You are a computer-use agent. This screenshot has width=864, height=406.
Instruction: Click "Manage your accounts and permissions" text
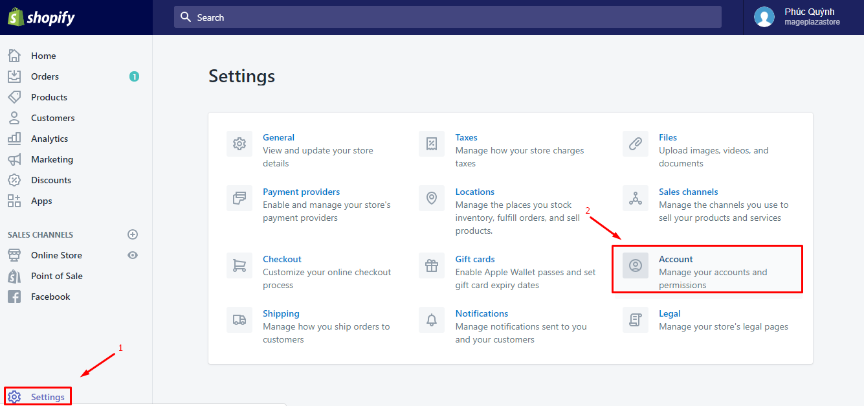(713, 278)
